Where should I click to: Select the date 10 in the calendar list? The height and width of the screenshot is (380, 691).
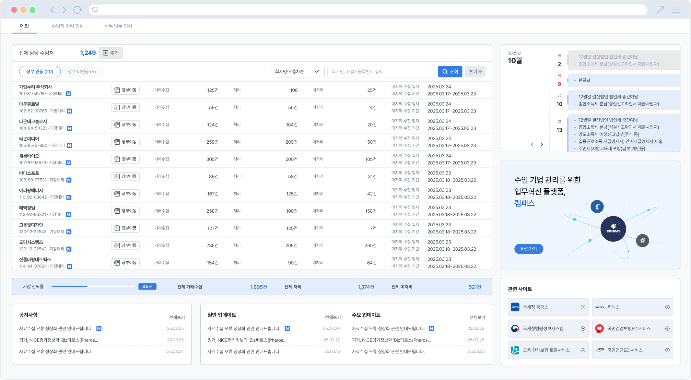pyautogui.click(x=559, y=104)
